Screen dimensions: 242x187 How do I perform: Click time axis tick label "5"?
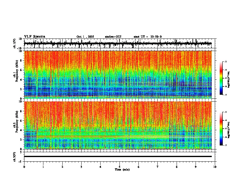119,167
